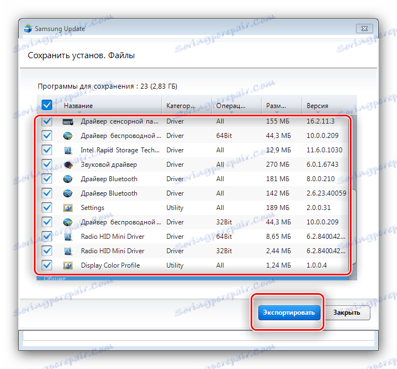This screenshot has height=369, width=397.
Task: Click the touchpad driver icon in the first row
Action: 68,122
